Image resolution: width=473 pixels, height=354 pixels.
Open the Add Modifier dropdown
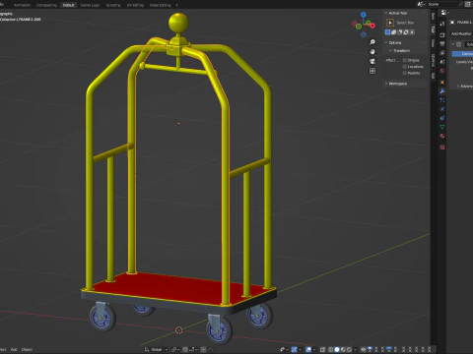(461, 33)
